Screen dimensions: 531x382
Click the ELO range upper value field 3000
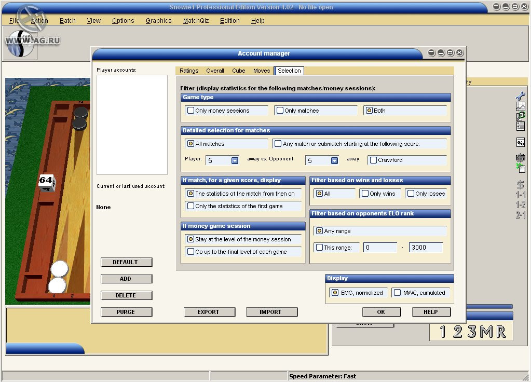[425, 247]
